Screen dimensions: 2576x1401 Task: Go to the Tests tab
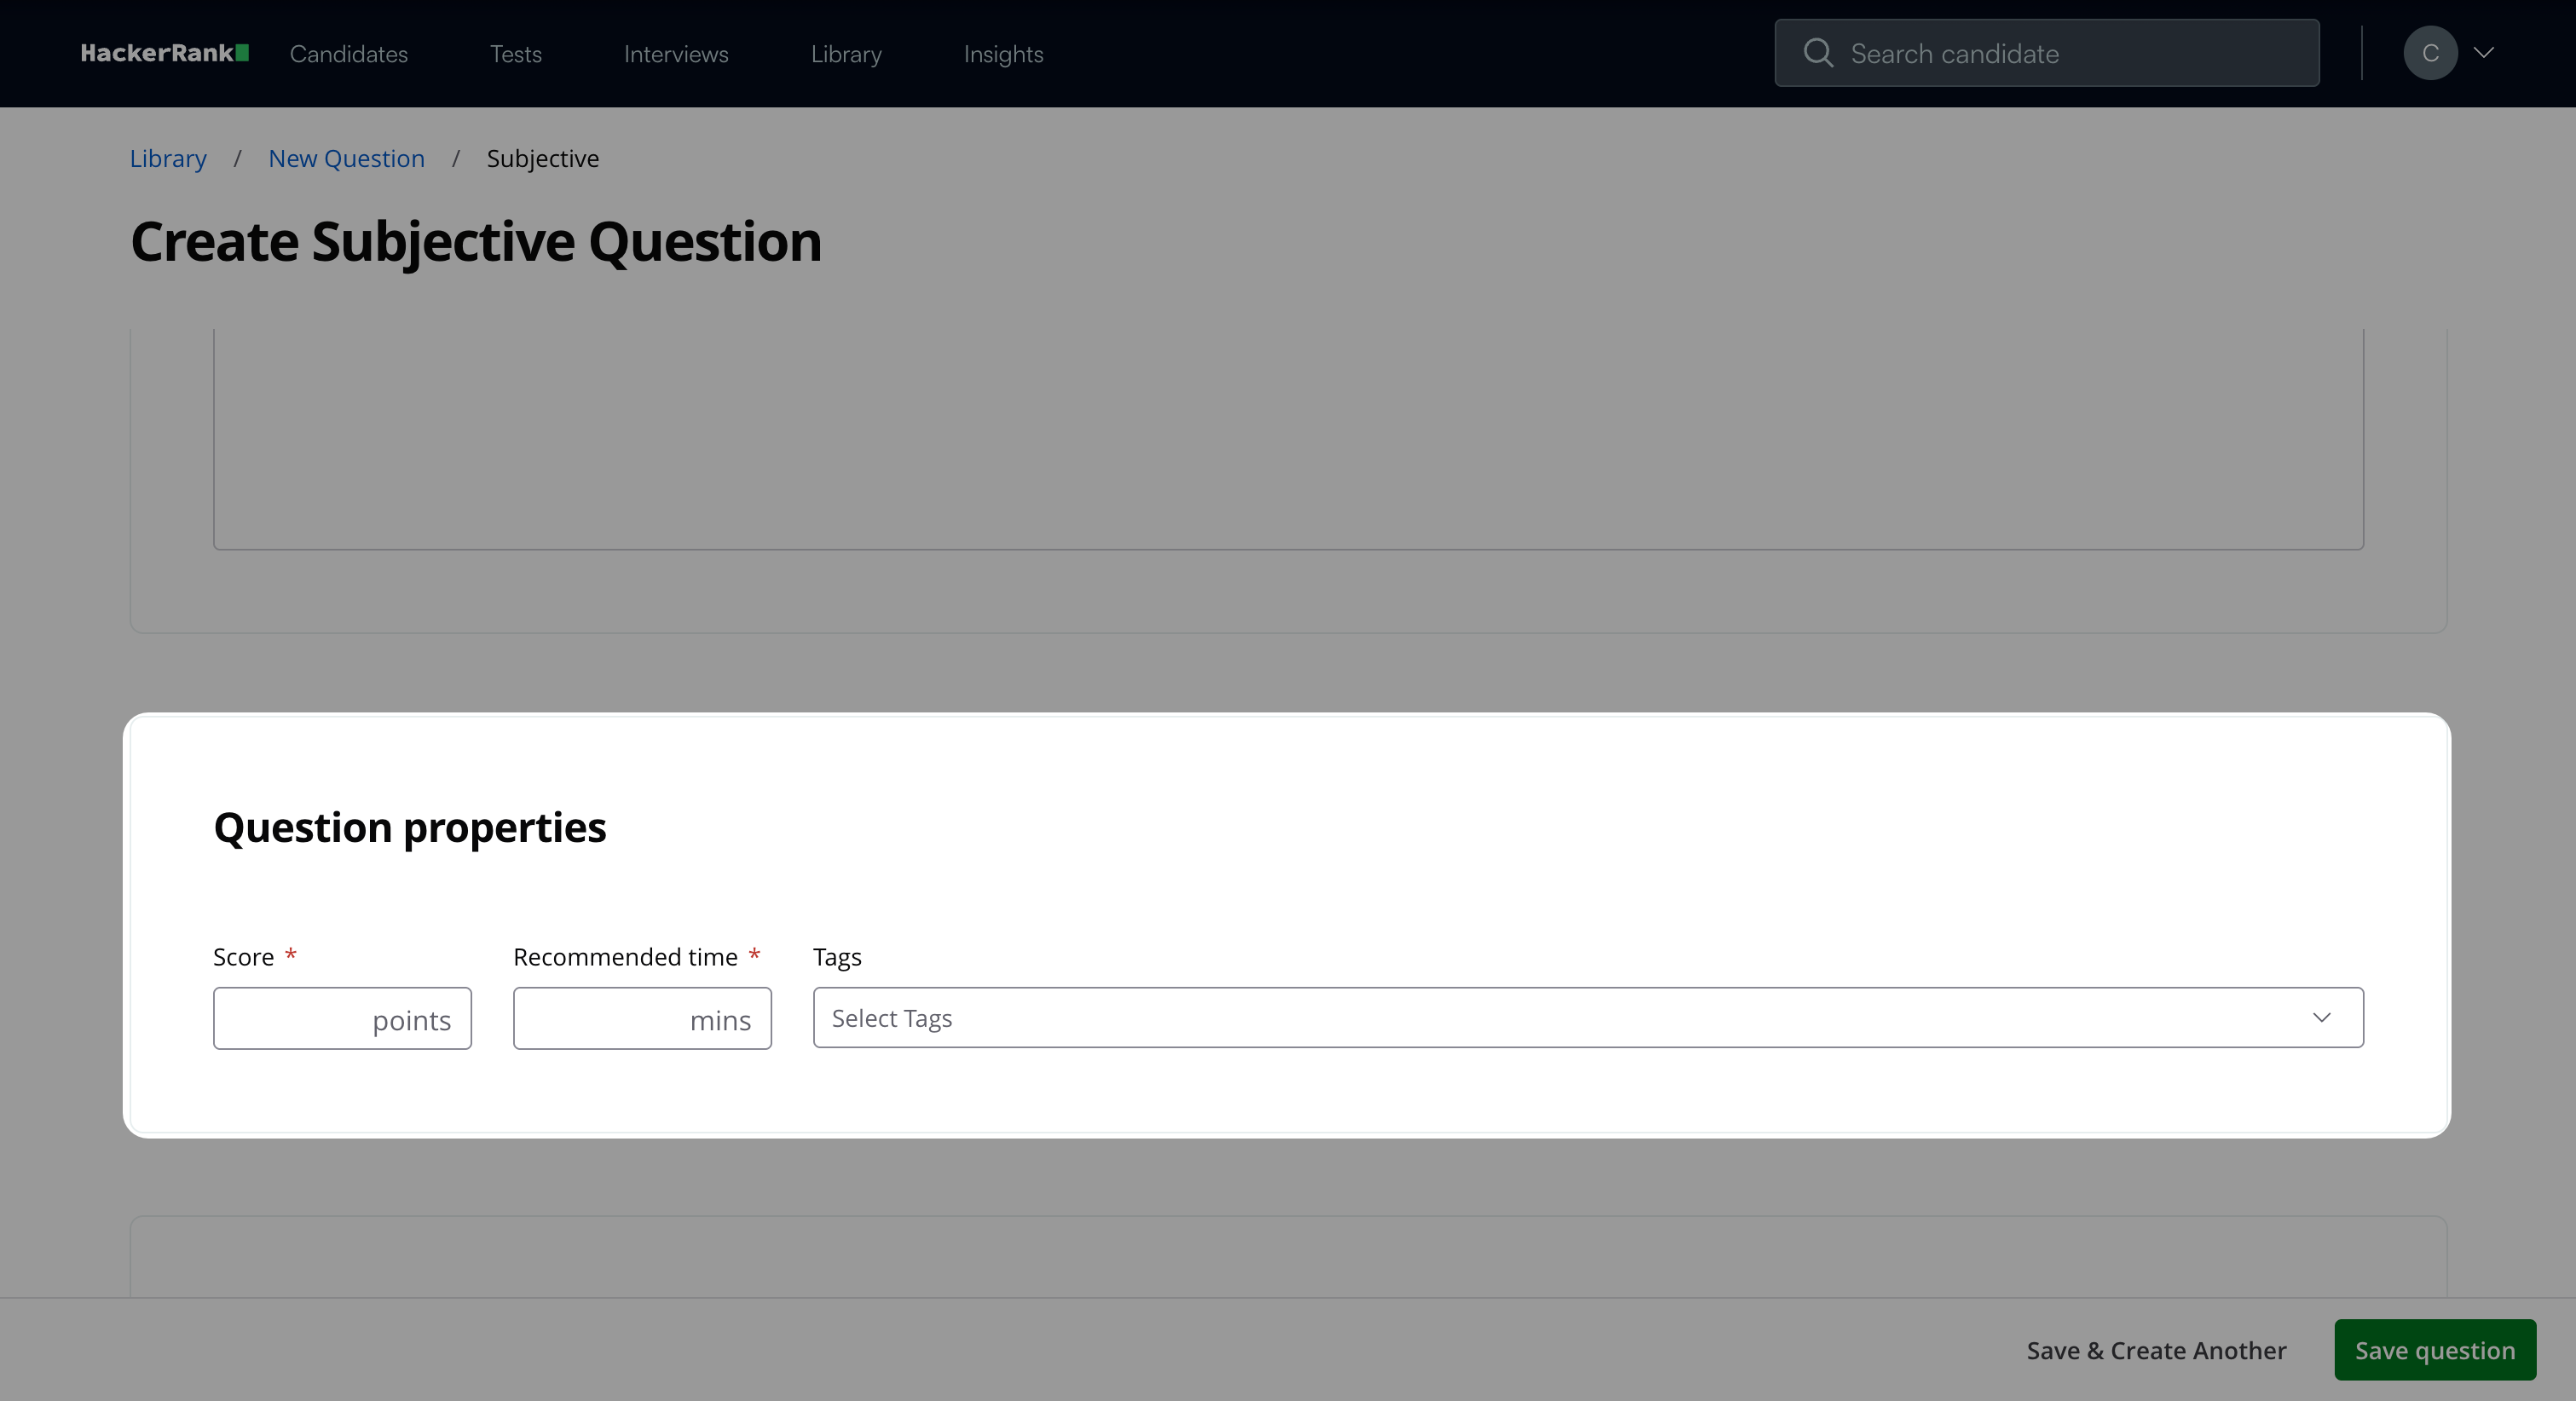[x=515, y=54]
